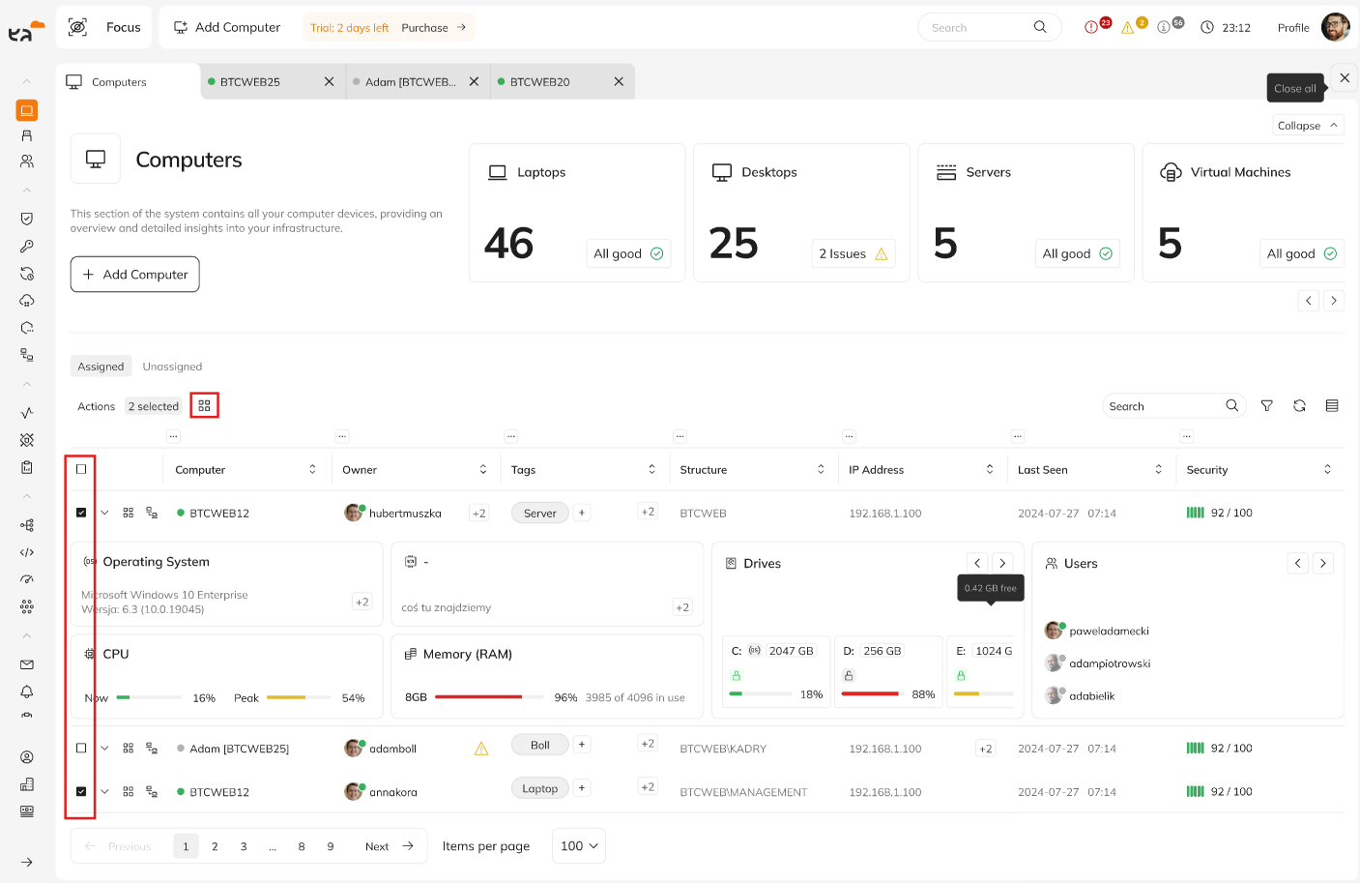
Task: Open the grid view icon beside '2 selected'
Action: click(x=204, y=406)
